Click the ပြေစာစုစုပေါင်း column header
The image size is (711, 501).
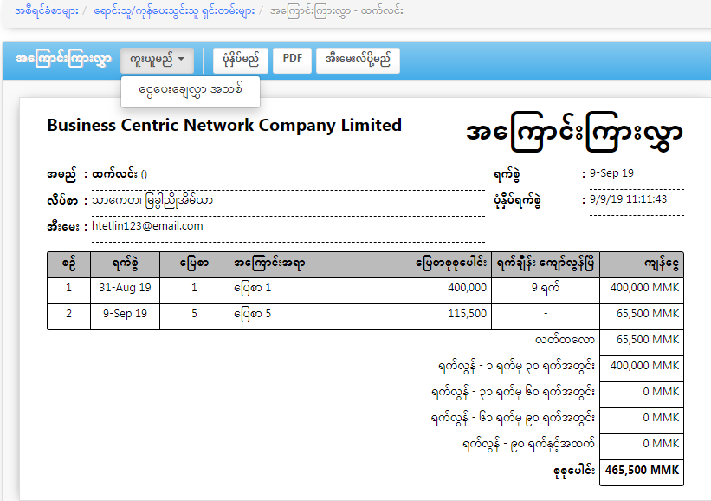[x=451, y=264]
